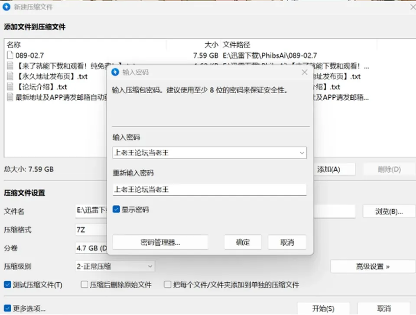Viewport: 416px width, 315px height.
Task: Click the 浏览(B)... button
Action: (389, 211)
